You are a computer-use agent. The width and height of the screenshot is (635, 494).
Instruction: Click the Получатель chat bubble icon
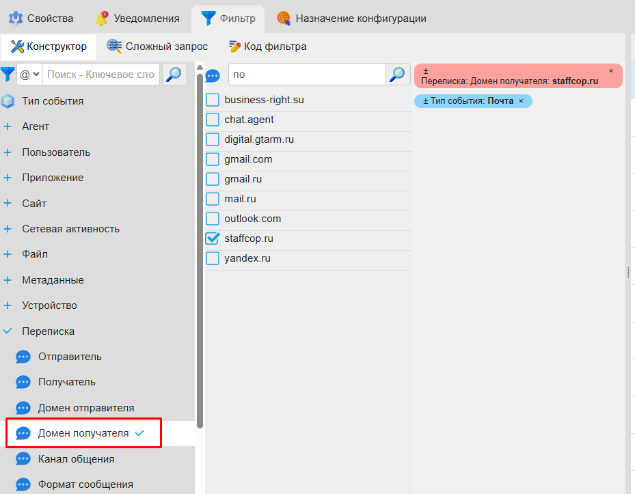pos(23,382)
